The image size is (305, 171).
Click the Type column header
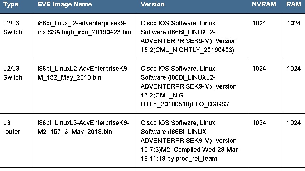pos(11,5)
